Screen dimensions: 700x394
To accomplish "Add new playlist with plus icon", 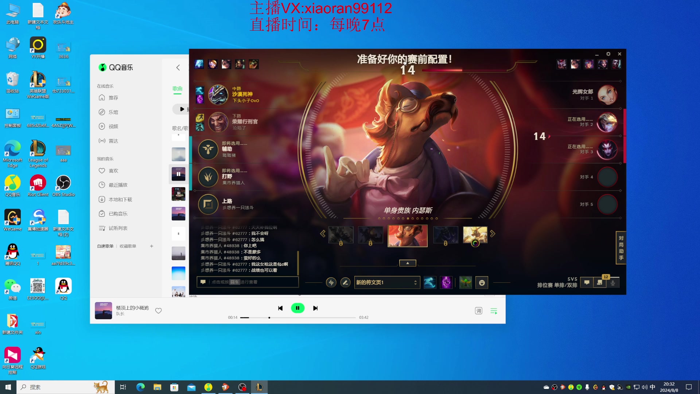I will point(152,246).
